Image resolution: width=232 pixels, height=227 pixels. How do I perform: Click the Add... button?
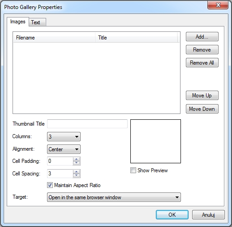[202, 37]
